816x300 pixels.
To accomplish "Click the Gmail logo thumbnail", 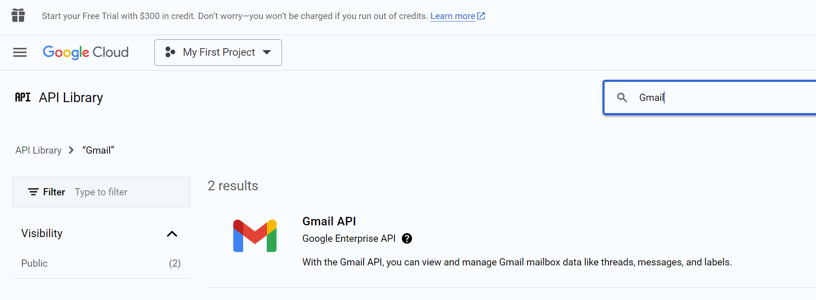I will [x=255, y=236].
